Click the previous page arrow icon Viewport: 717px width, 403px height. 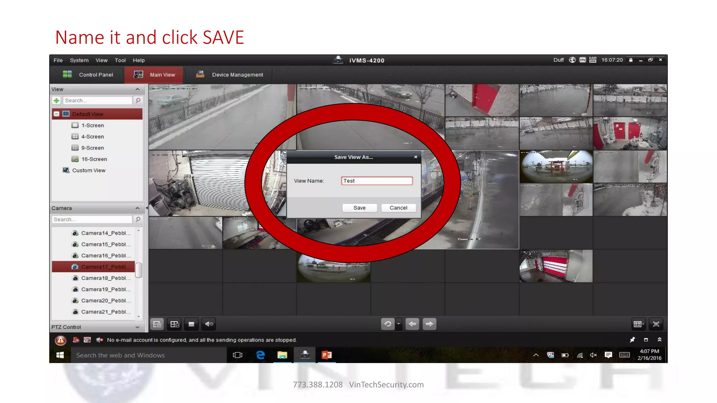coord(412,324)
